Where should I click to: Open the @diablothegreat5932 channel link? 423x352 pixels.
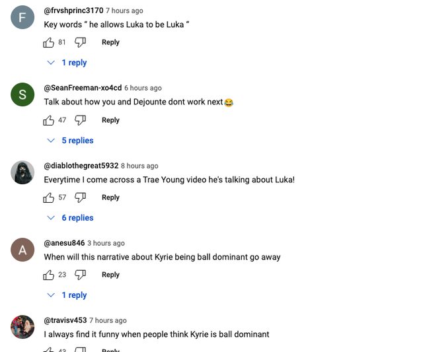(81, 166)
